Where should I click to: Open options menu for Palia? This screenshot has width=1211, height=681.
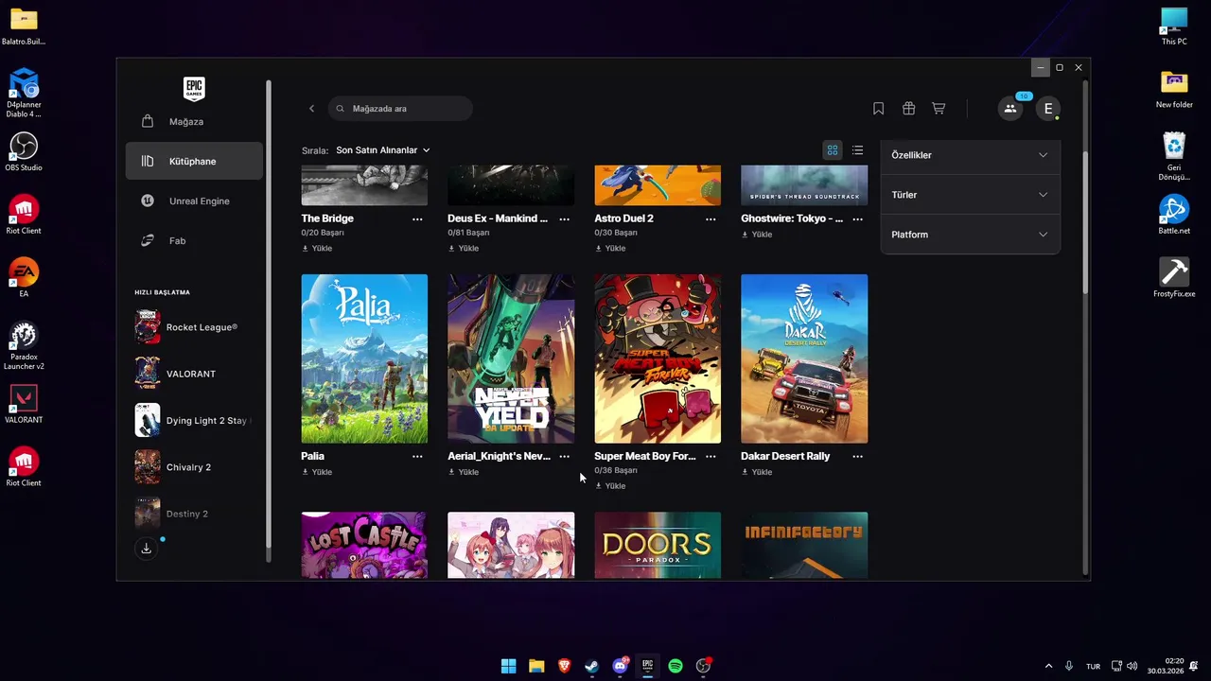point(417,456)
